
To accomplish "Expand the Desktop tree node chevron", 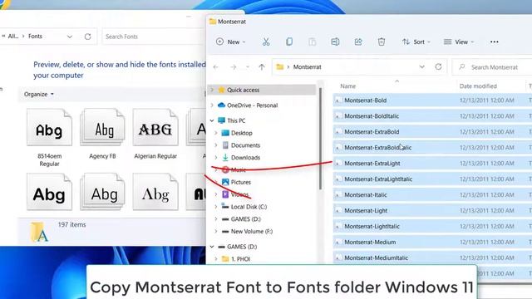I will point(216,133).
